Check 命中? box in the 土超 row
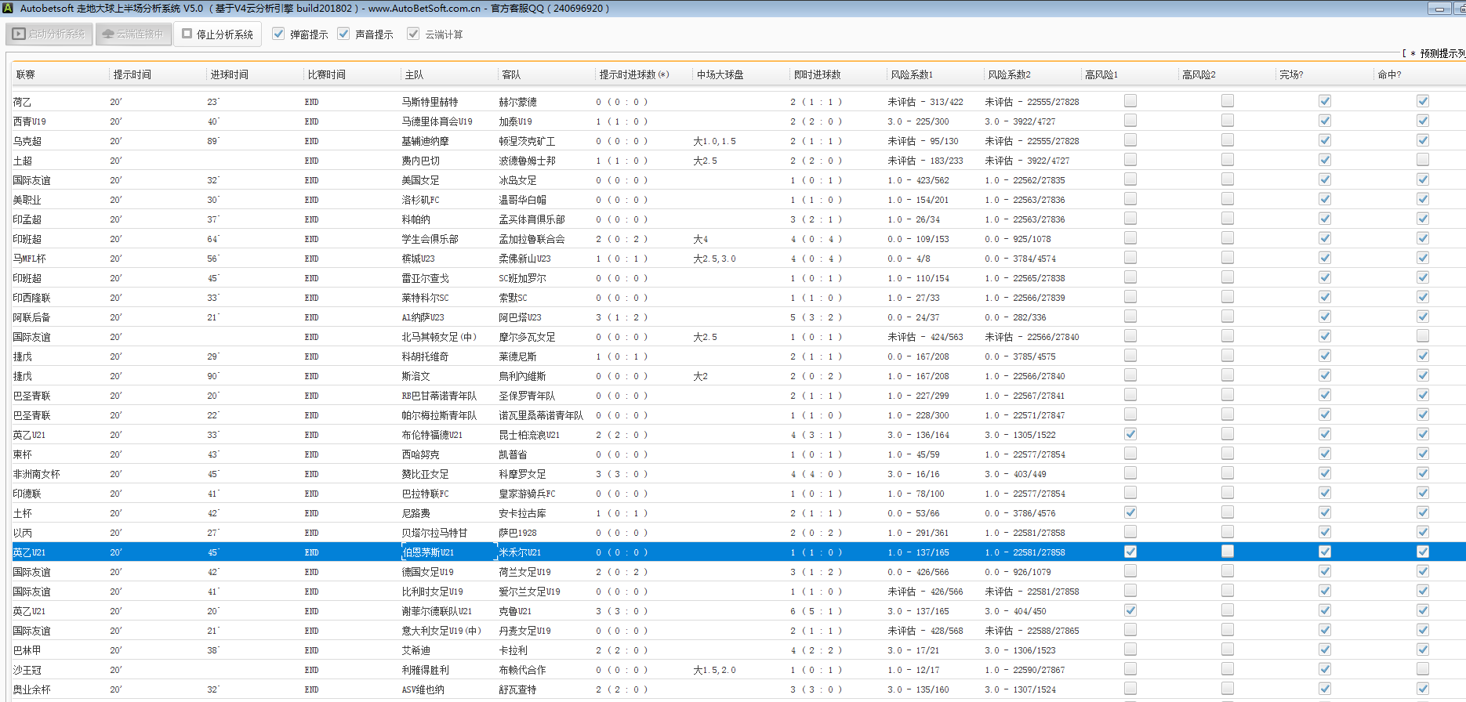Image resolution: width=1466 pixels, height=702 pixels. click(x=1422, y=160)
